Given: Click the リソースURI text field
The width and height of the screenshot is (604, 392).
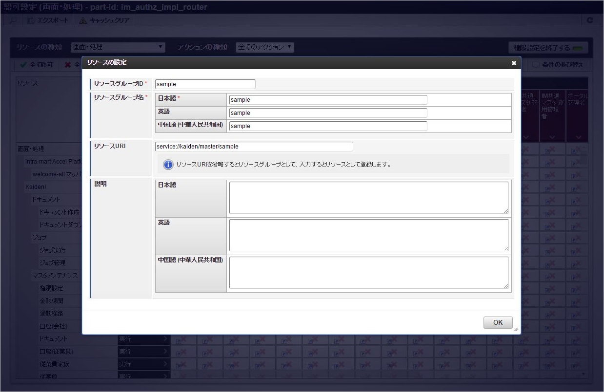Looking at the screenshot, I should pos(254,147).
